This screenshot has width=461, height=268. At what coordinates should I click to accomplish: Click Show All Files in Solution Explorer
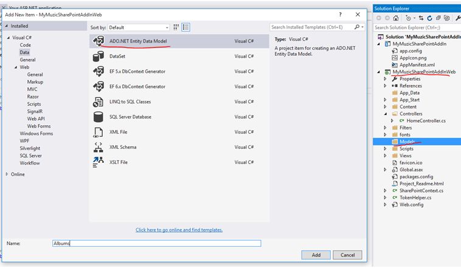447,18
